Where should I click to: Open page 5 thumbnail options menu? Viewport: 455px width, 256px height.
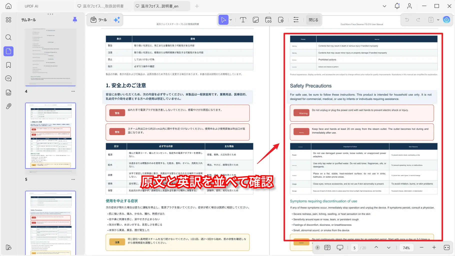pyautogui.click(x=73, y=179)
